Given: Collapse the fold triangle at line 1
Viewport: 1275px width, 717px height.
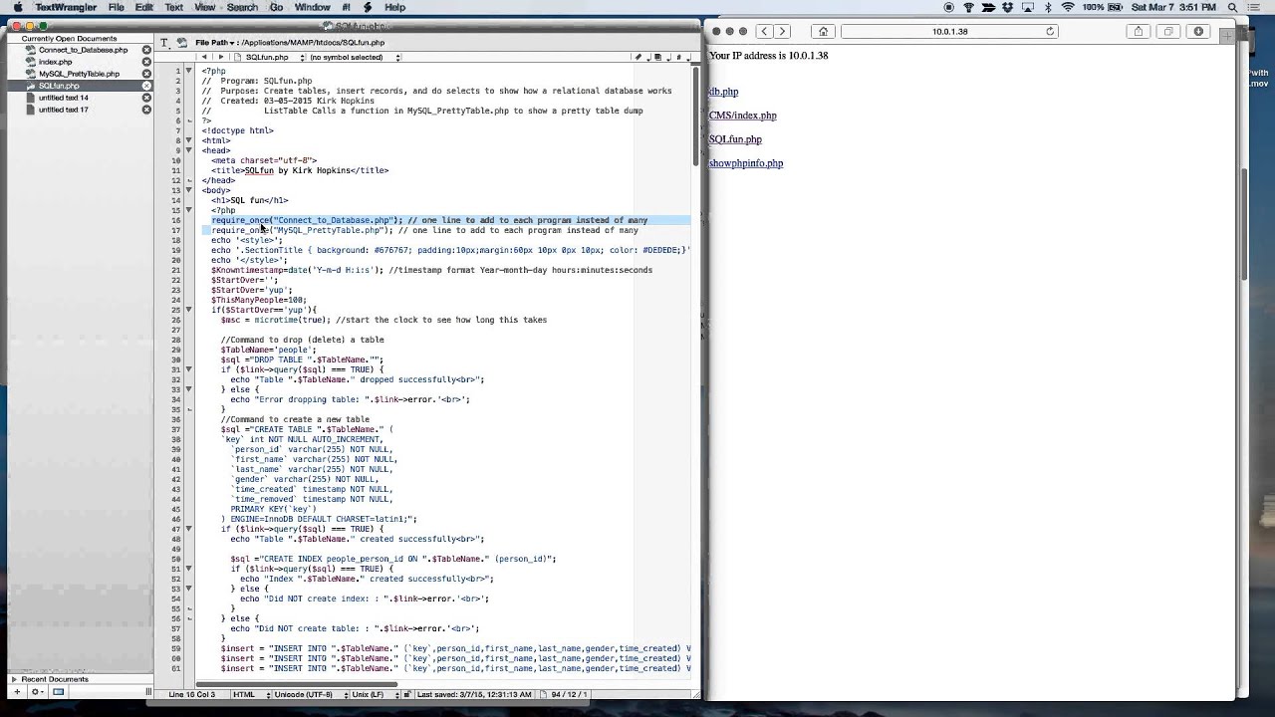Looking at the screenshot, I should coord(188,71).
